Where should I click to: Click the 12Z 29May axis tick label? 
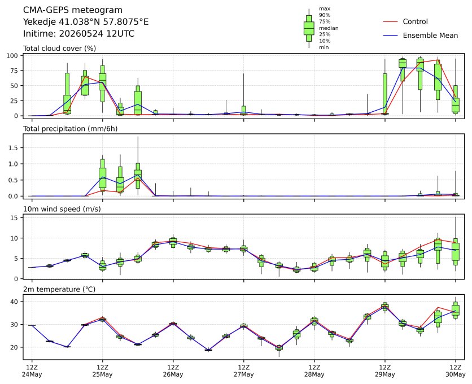click(x=384, y=371)
